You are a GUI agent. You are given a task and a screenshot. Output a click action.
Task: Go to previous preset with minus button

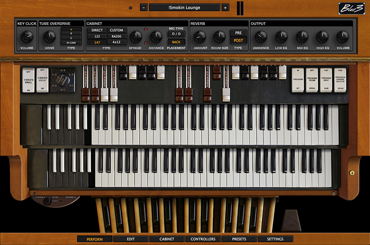point(143,7)
